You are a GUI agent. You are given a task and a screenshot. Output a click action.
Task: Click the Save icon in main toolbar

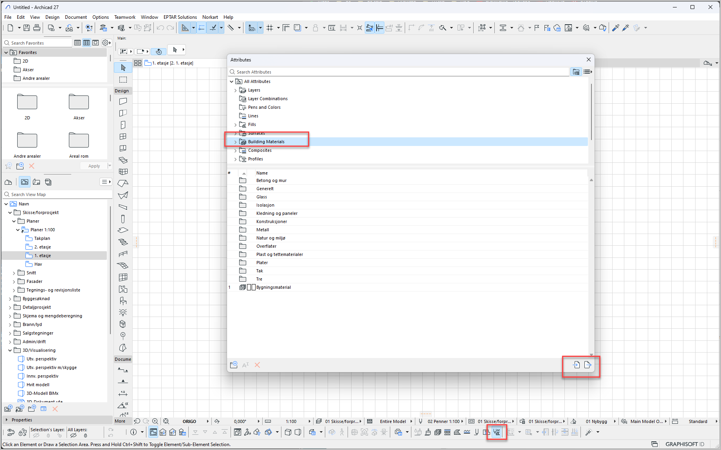click(x=27, y=28)
